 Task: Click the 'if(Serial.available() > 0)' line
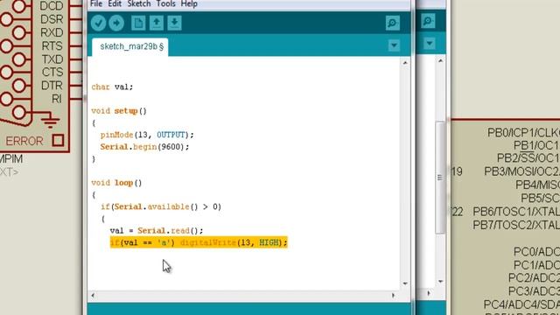(x=161, y=206)
